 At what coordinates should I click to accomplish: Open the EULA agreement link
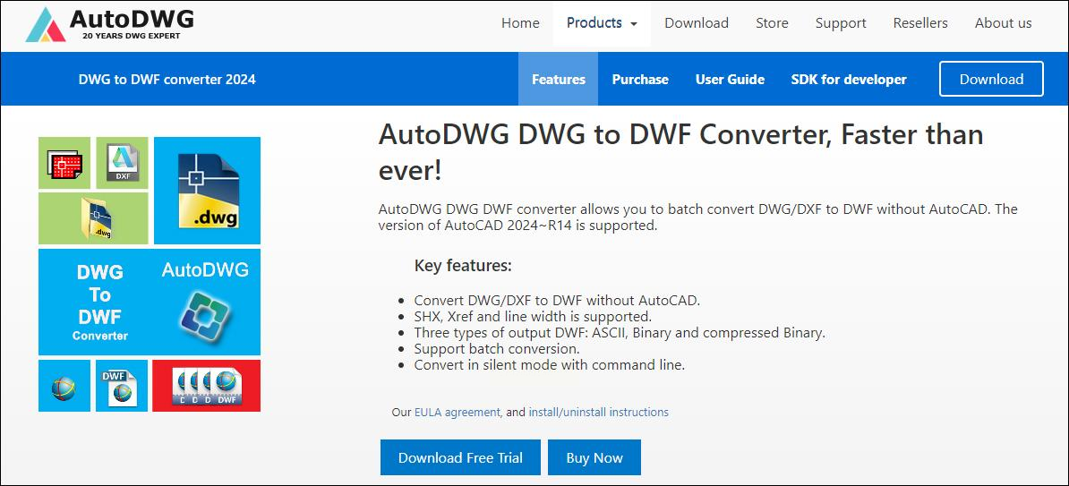pyautogui.click(x=458, y=413)
